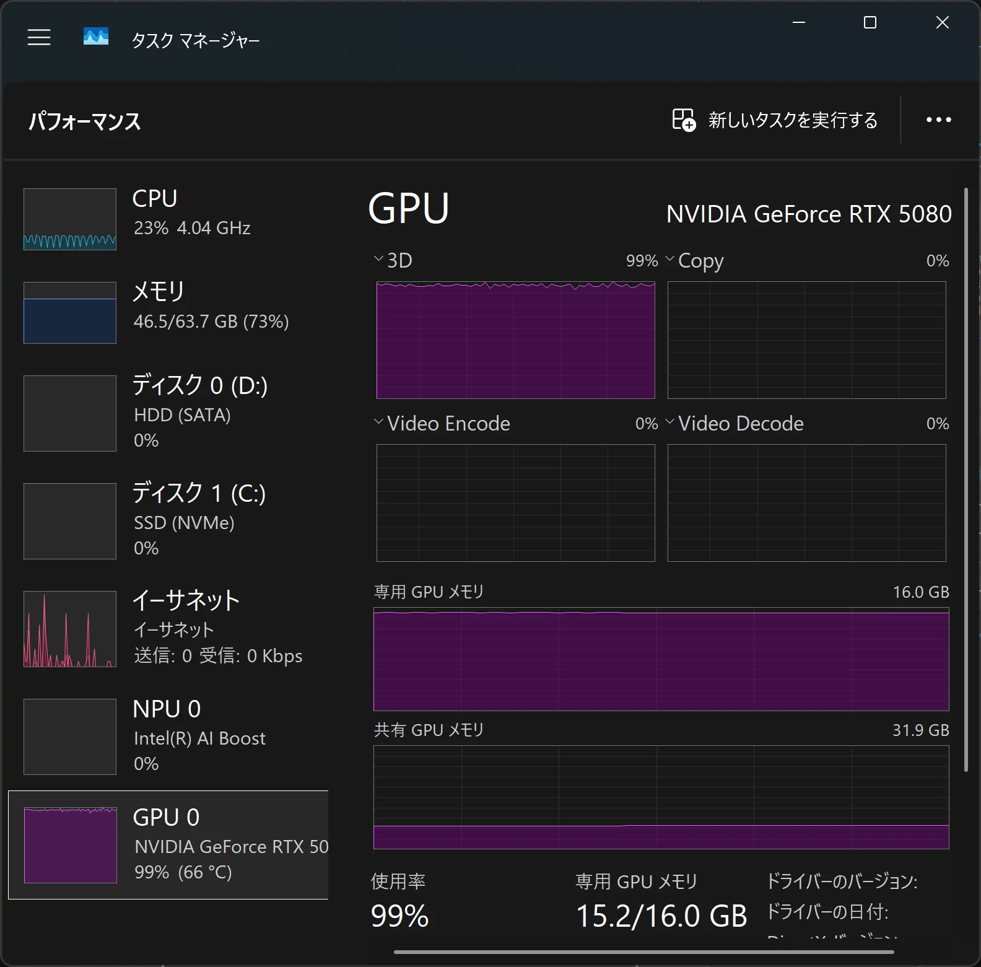Screen dimensions: 981x967
Task: Click the Task Manager app icon
Action: 96,37
